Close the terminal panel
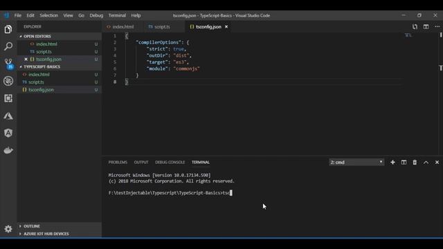Image resolution: width=443 pixels, height=249 pixels. 437,163
